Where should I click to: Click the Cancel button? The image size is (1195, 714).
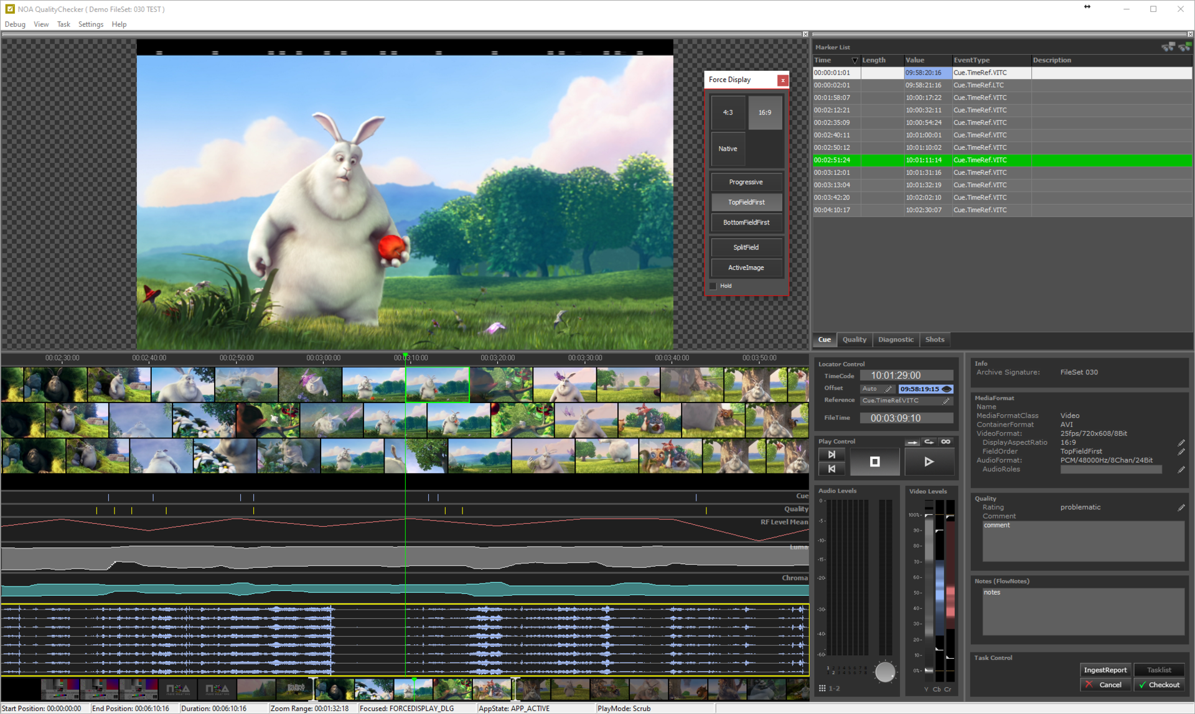1105,685
